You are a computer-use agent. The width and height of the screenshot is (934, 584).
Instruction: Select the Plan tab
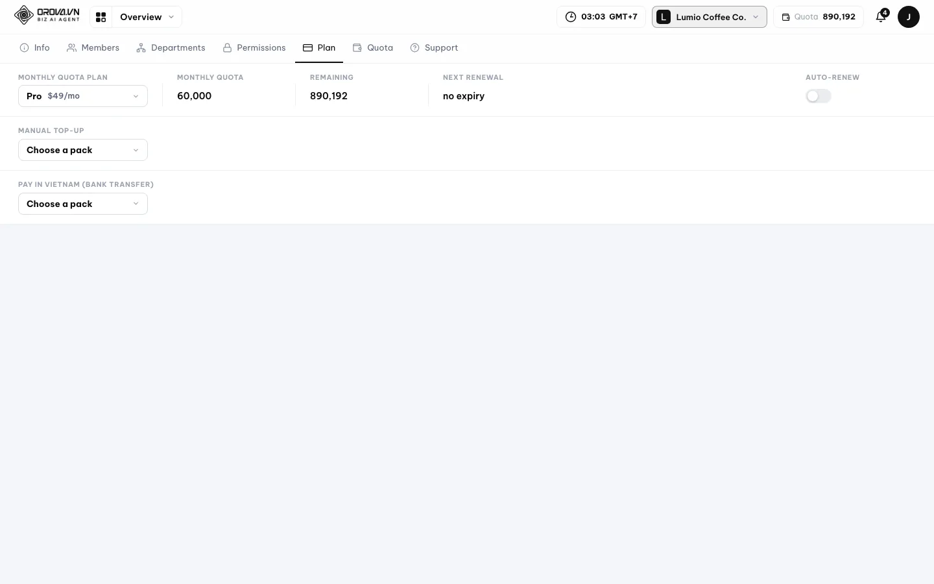319,48
